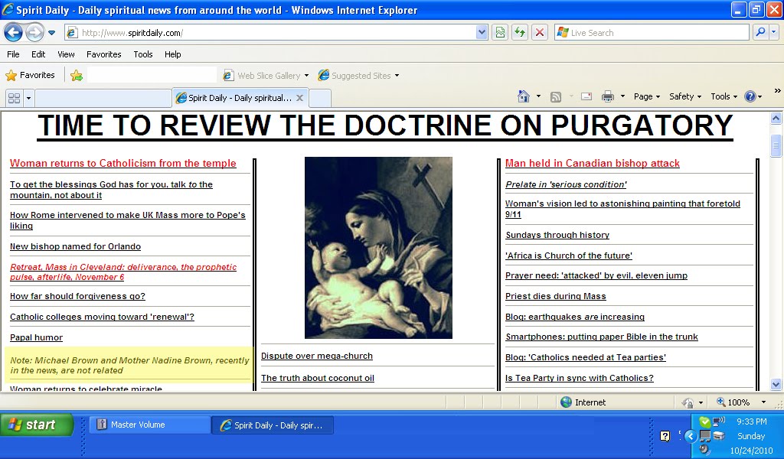Open 'Woman returns to Catholicism from the temple'
This screenshot has height=459, width=784.
pos(123,163)
